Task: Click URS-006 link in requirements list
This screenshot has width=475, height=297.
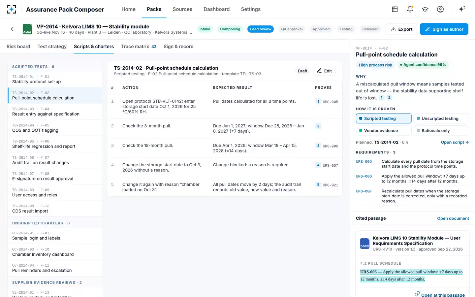Action: [364, 176]
